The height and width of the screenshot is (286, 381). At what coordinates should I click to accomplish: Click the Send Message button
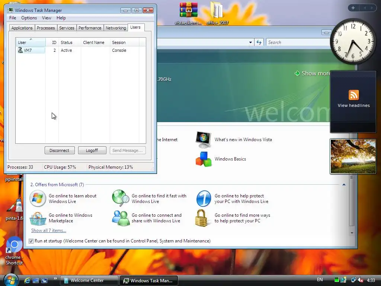click(128, 150)
